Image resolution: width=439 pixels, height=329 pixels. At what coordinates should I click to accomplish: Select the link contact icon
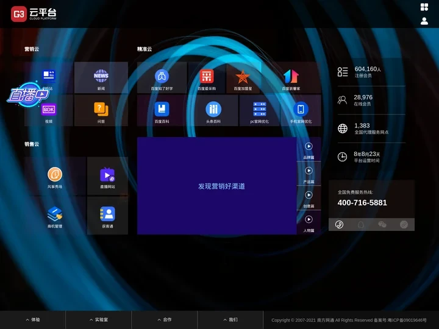(x=404, y=224)
